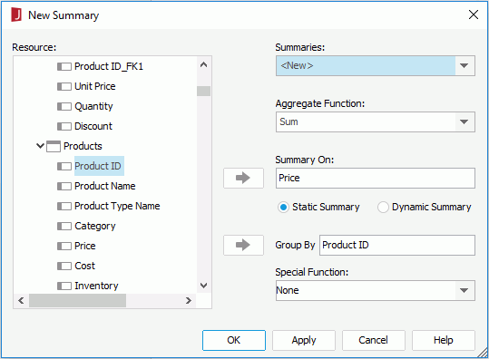Click the field icon beside Product Type Name

click(64, 206)
